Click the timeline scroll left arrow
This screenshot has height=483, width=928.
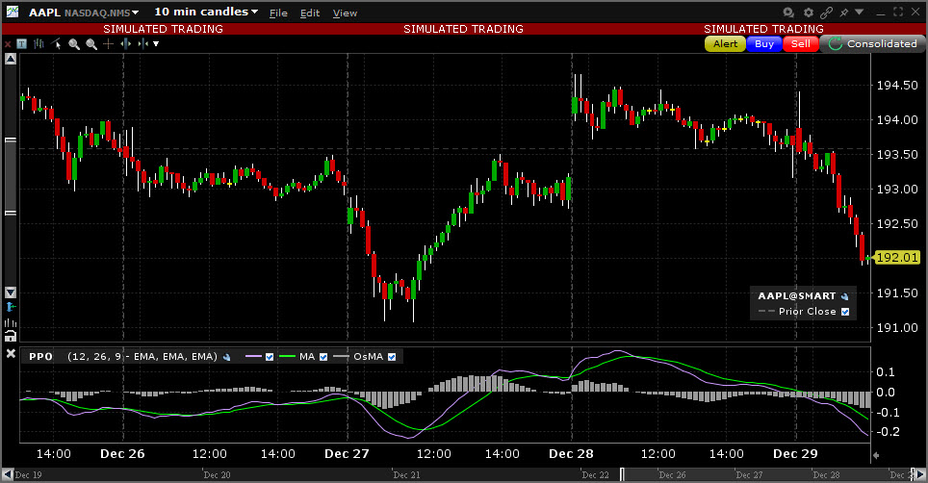click(x=7, y=474)
